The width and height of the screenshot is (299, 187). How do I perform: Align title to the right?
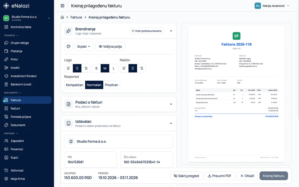[141, 68]
